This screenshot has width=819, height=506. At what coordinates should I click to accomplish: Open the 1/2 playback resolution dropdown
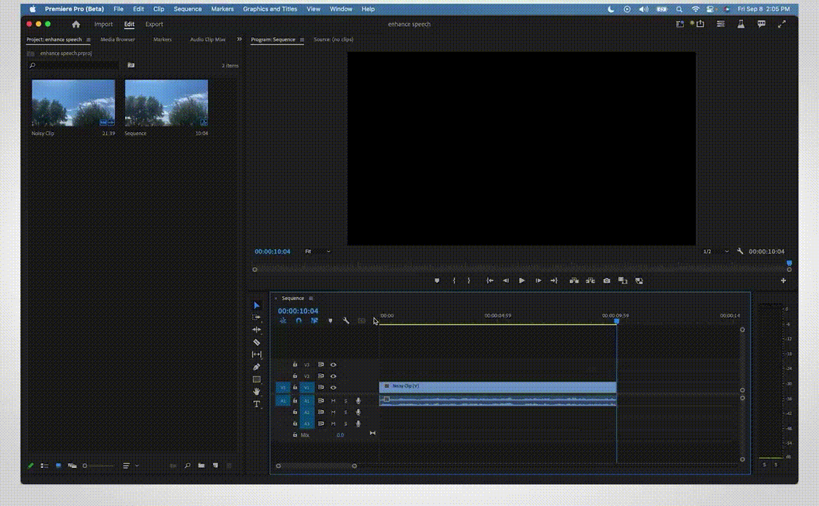715,252
